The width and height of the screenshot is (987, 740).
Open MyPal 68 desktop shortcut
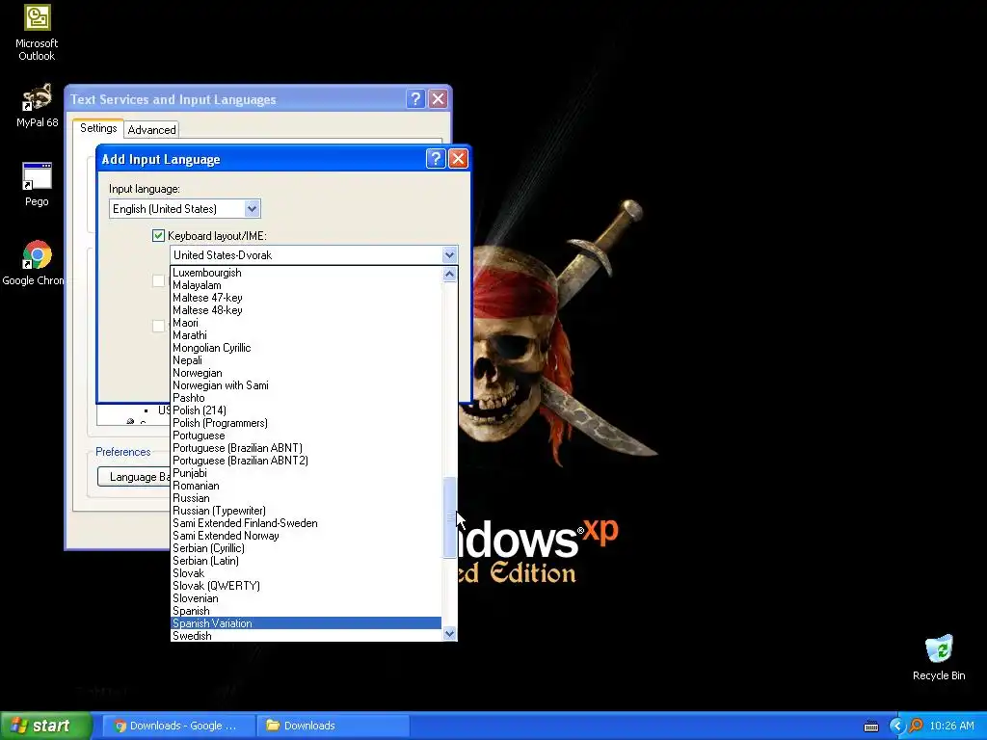(x=37, y=105)
